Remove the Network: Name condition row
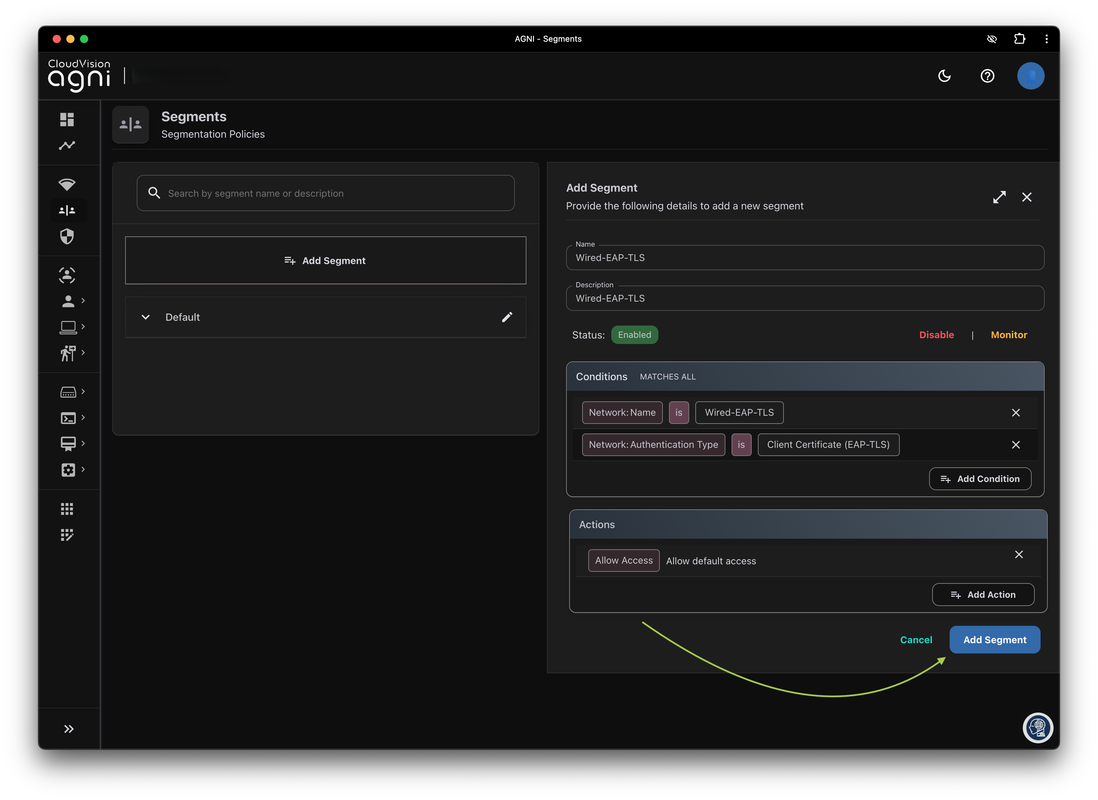This screenshot has width=1098, height=800. tap(1016, 413)
